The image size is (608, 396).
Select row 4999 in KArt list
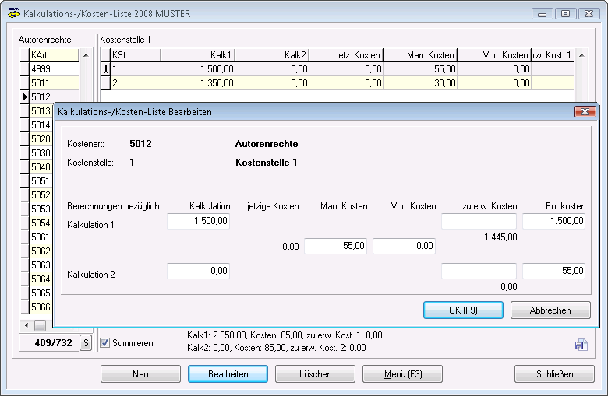coord(41,68)
